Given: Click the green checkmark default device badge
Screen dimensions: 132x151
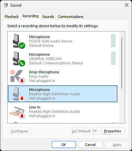Looking at the screenshot, I should 22,45.
